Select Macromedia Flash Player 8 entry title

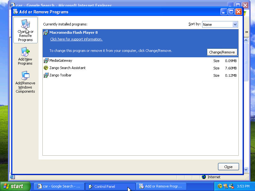pos(74,32)
